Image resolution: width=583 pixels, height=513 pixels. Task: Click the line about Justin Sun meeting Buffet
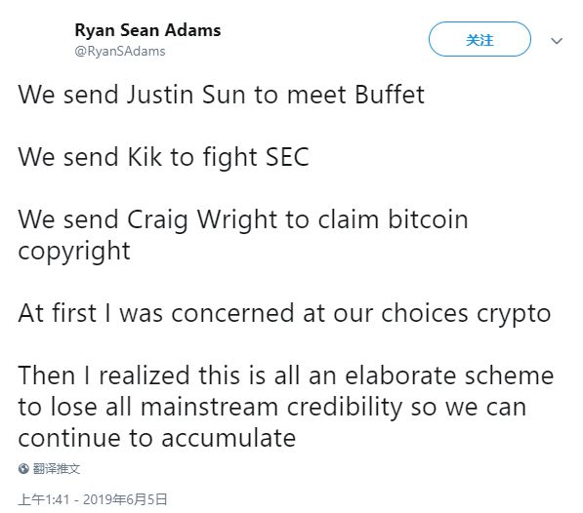click(x=222, y=95)
